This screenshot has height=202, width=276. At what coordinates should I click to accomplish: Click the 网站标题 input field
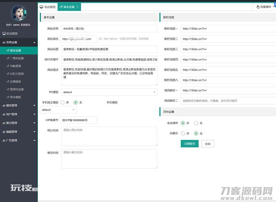click(x=109, y=49)
